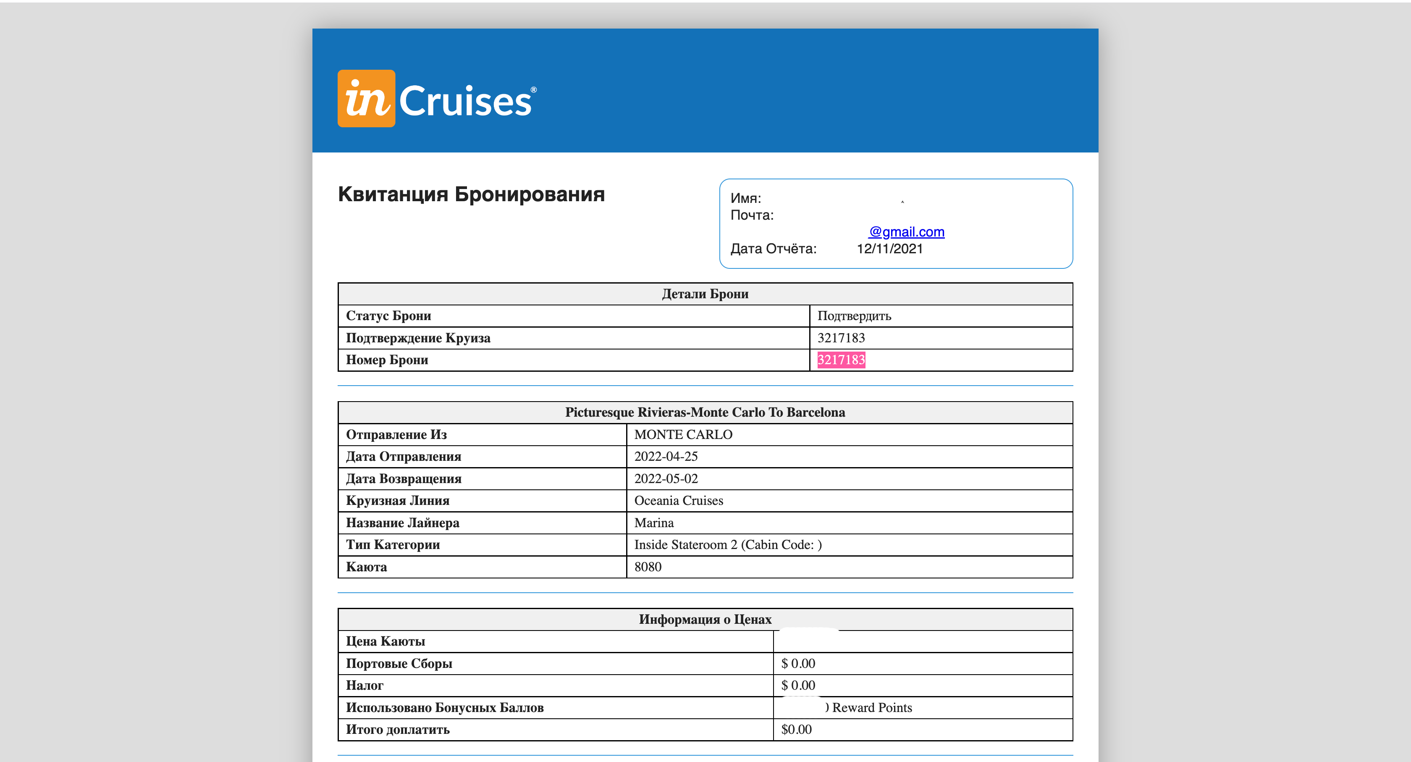Click the 'MONTE CARLO' departure port value
Viewport: 1411px width, 762px height.
click(683, 434)
